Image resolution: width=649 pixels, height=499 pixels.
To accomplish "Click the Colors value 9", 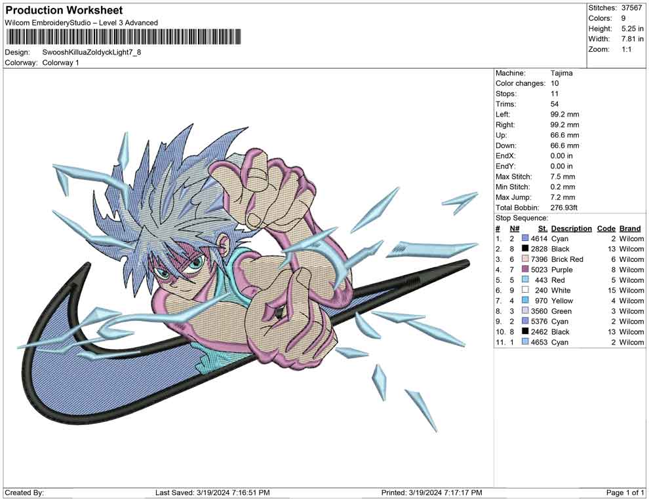I will [623, 18].
